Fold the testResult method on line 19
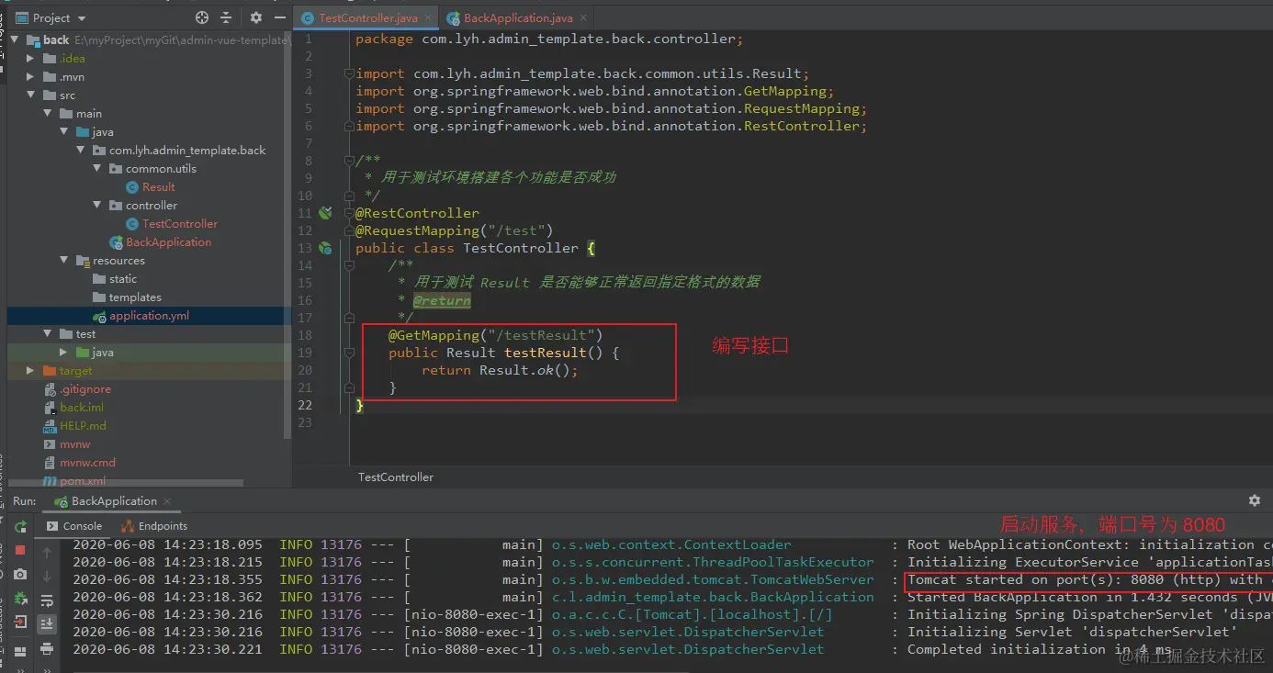This screenshot has width=1273, height=673. (x=348, y=353)
